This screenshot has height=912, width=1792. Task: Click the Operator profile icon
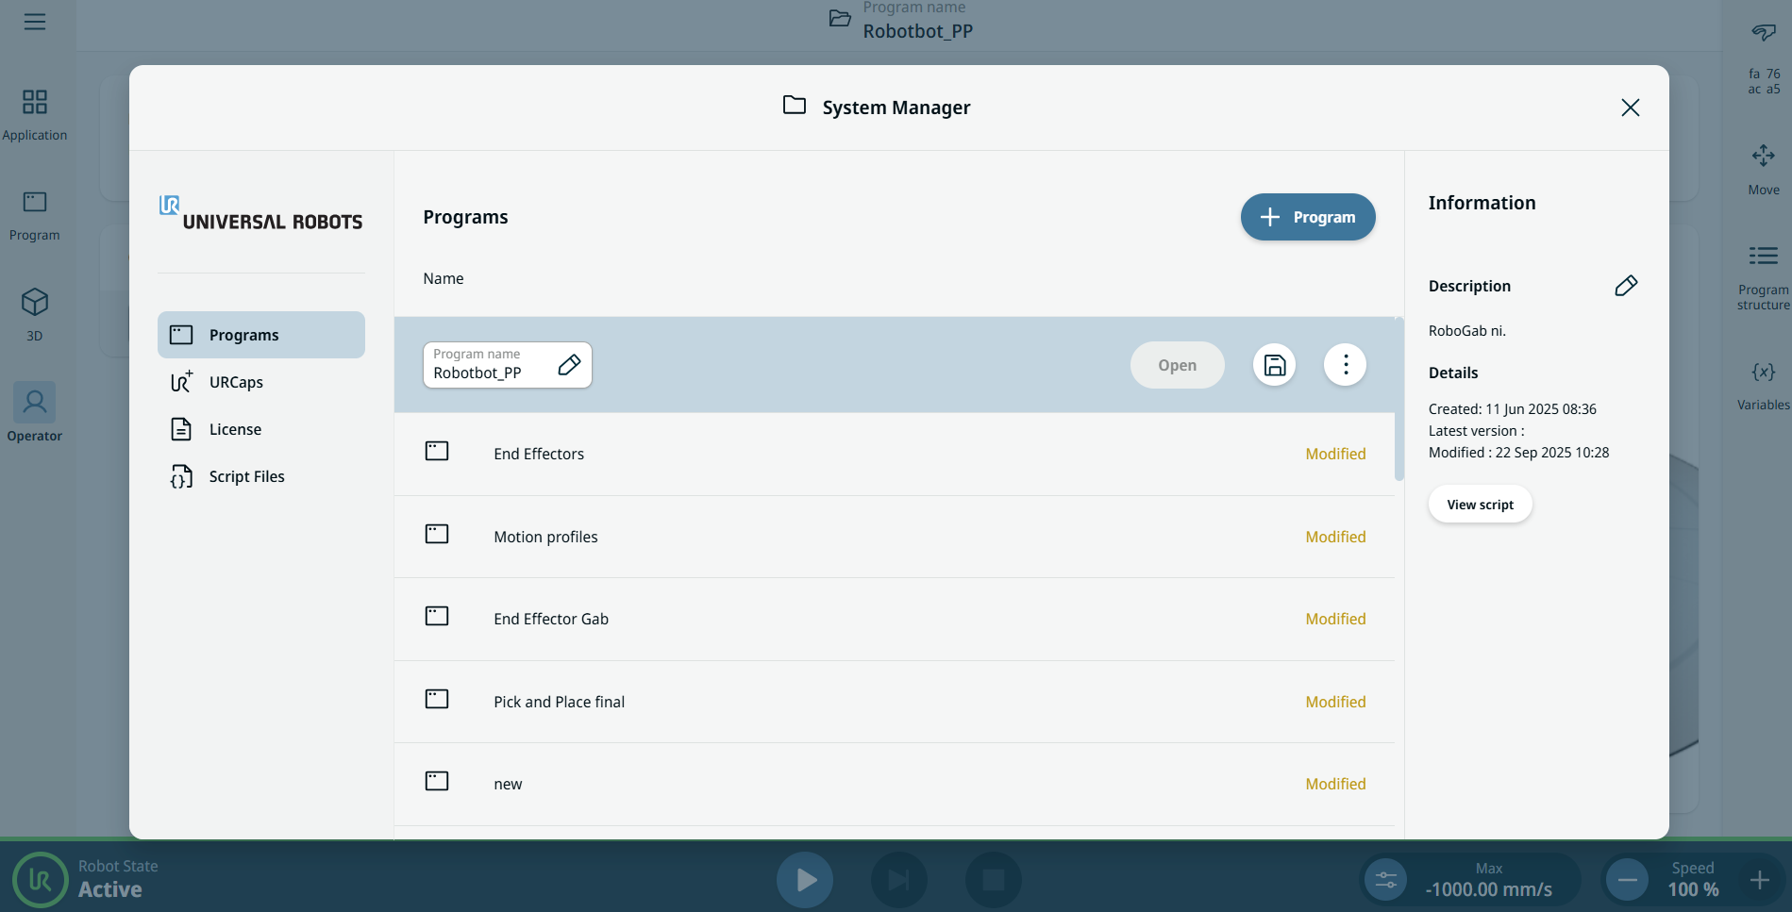(35, 403)
